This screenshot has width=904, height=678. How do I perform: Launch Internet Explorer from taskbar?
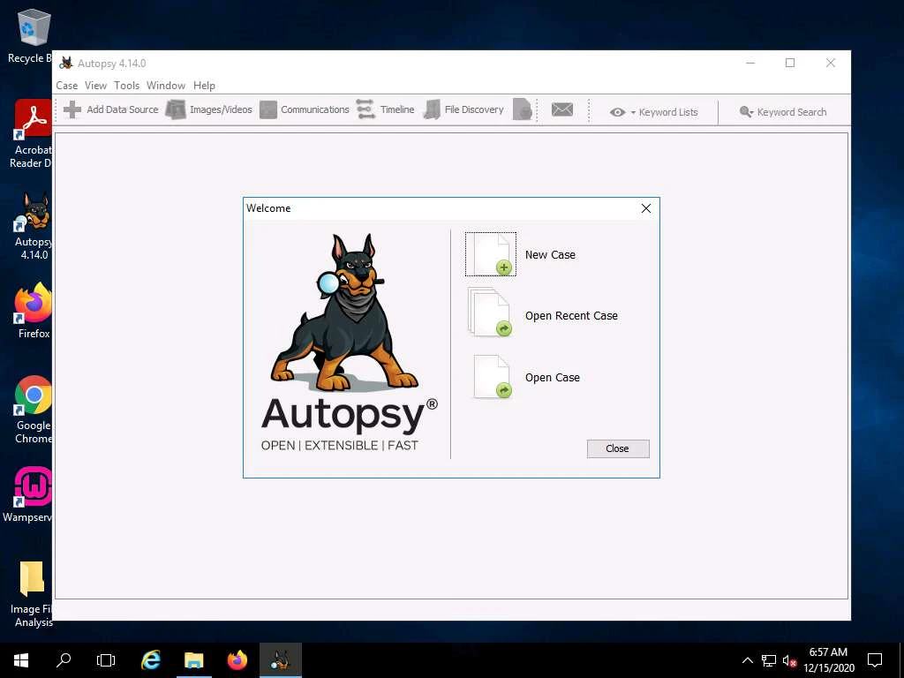151,660
